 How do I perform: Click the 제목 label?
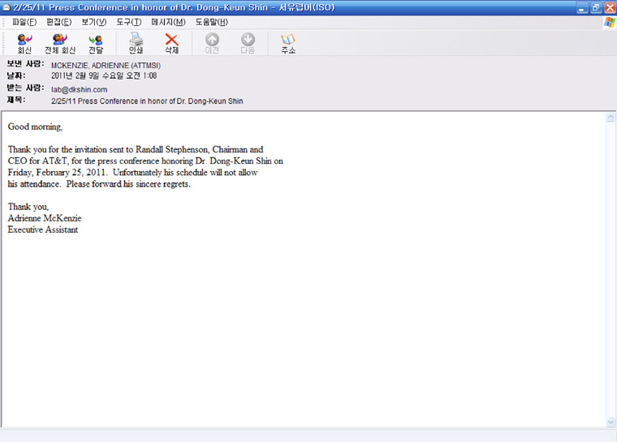coord(16,100)
